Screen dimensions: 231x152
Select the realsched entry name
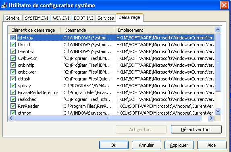click(x=27, y=99)
